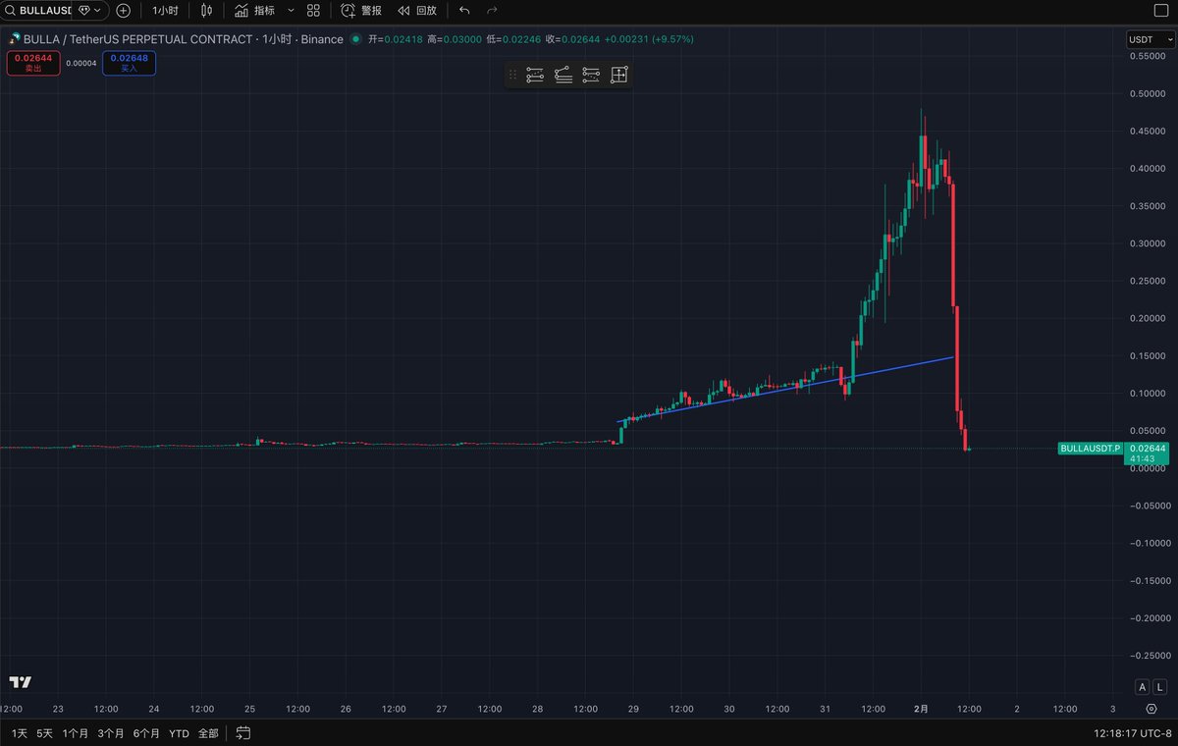Change the 1小时 time interval
Image resolution: width=1178 pixels, height=746 pixels.
pos(165,10)
